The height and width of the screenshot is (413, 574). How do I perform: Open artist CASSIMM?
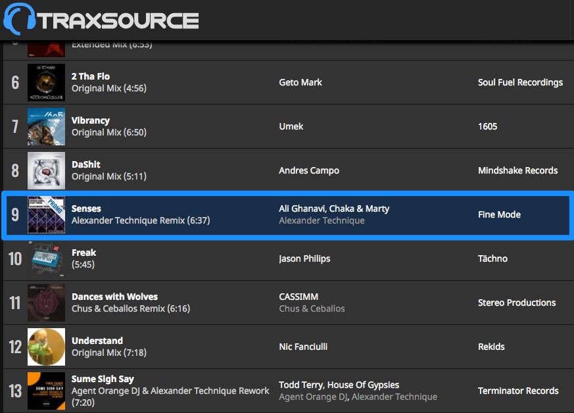[299, 297]
